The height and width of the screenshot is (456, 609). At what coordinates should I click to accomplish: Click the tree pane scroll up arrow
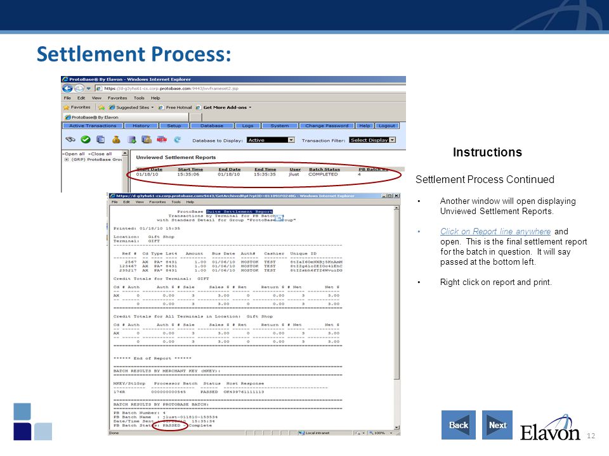(125, 153)
